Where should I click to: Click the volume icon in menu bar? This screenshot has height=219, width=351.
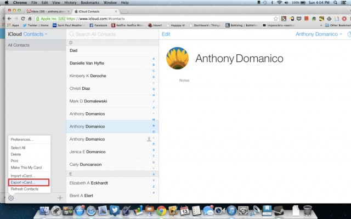[x=286, y=3]
